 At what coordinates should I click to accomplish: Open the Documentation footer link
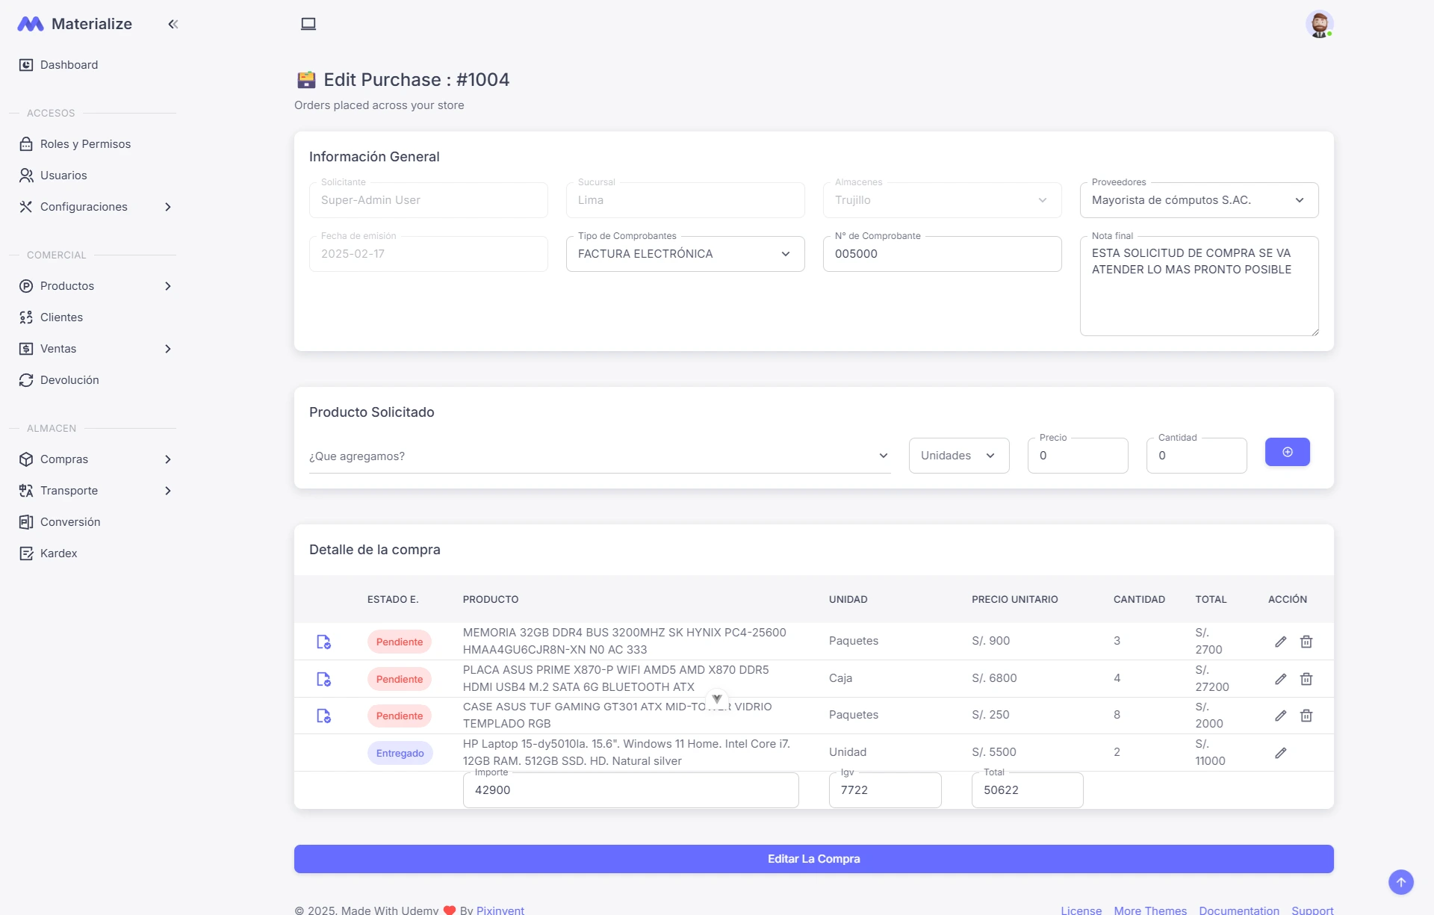1238,910
